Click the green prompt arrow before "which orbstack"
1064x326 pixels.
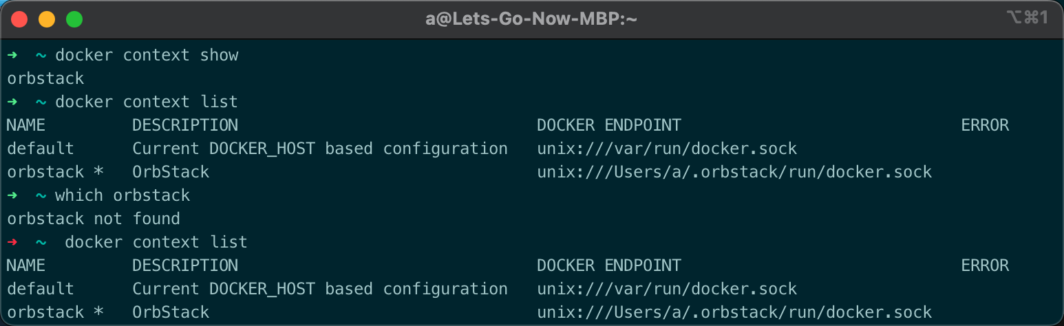tap(12, 195)
